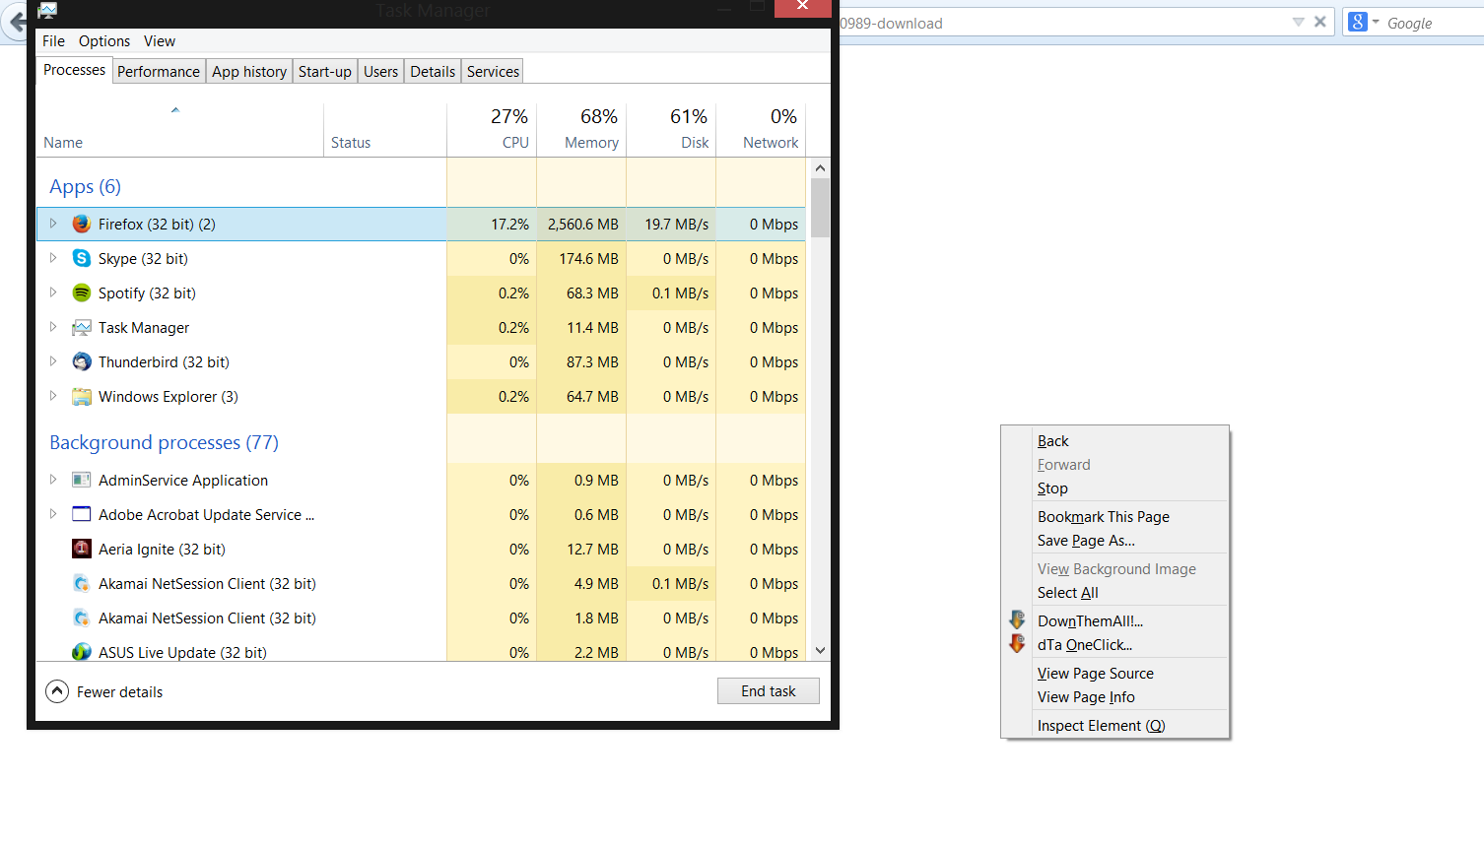Expand the Windows Explorer process group
The image size is (1484, 846).
pos(53,396)
